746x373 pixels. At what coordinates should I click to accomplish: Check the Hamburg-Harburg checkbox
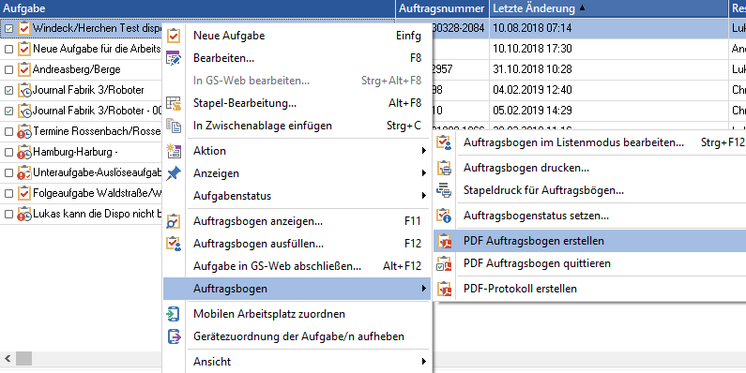pos(8,153)
